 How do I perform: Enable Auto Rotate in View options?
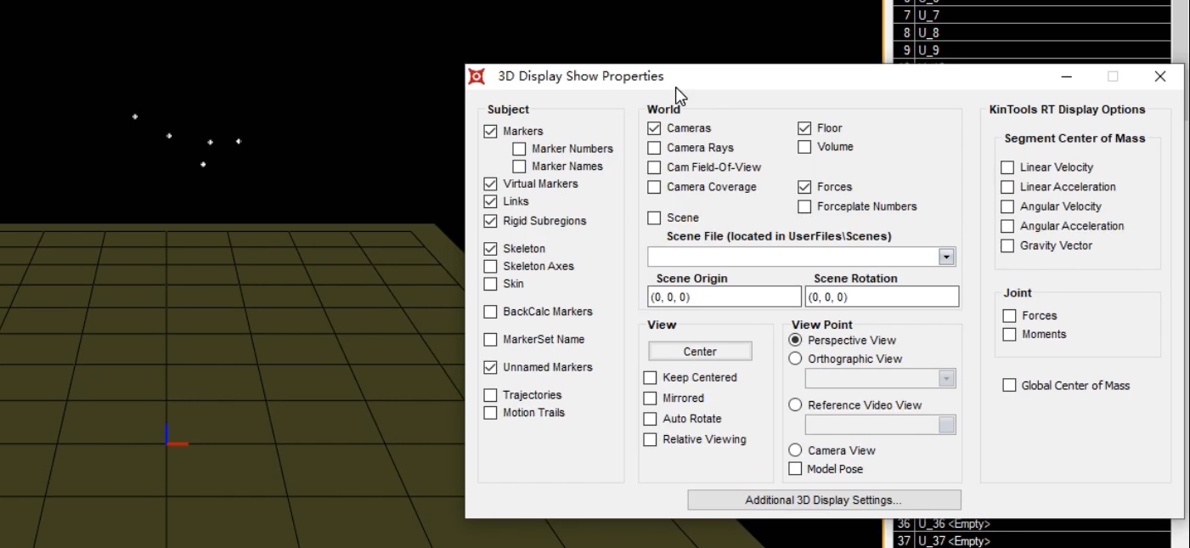650,419
